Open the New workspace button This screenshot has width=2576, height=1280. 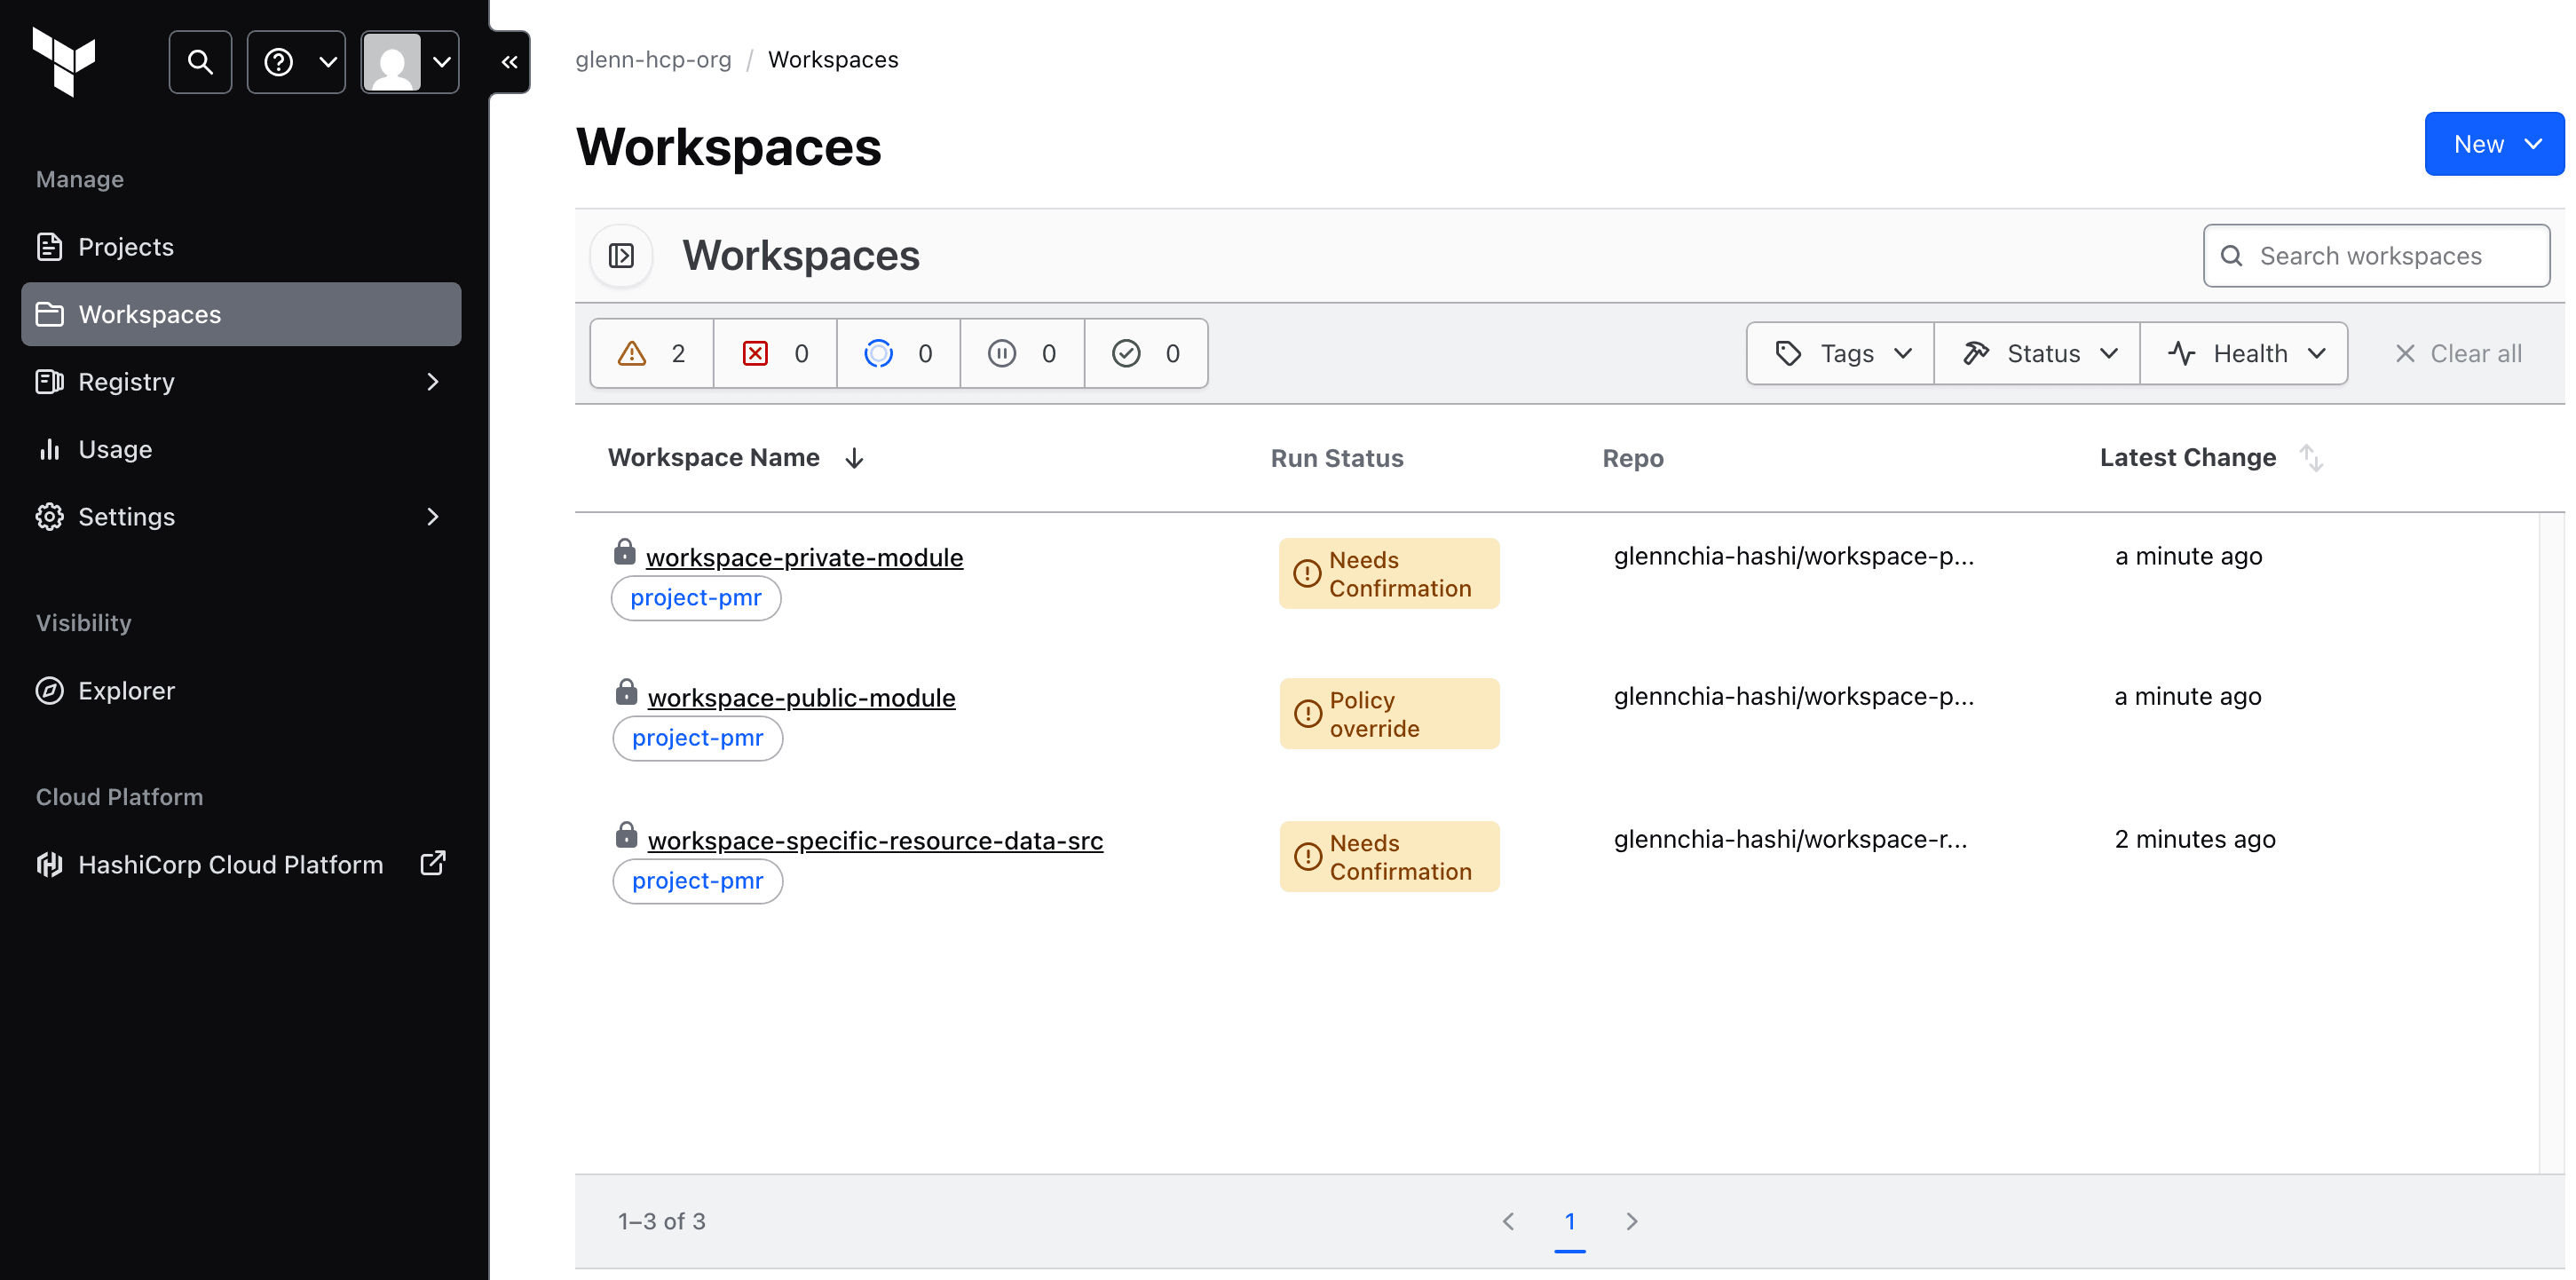point(2493,143)
